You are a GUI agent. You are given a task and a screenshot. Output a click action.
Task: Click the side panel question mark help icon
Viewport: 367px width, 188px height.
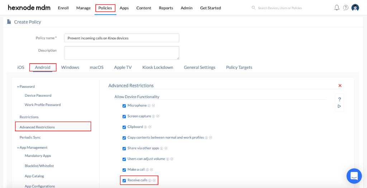click(340, 100)
